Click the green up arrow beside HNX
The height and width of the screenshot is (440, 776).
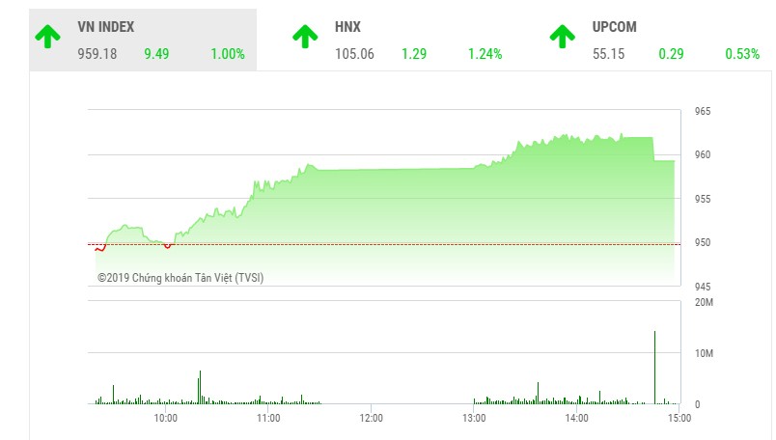coord(305,37)
